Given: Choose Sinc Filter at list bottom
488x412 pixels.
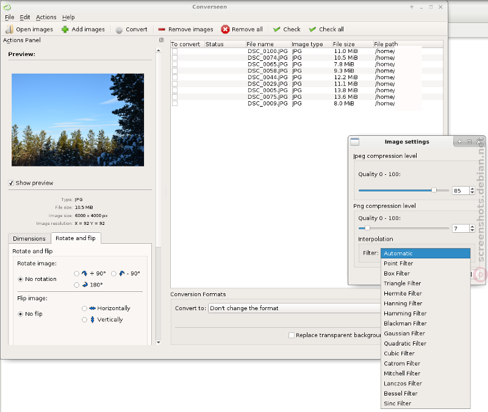Looking at the screenshot, I should [x=425, y=403].
